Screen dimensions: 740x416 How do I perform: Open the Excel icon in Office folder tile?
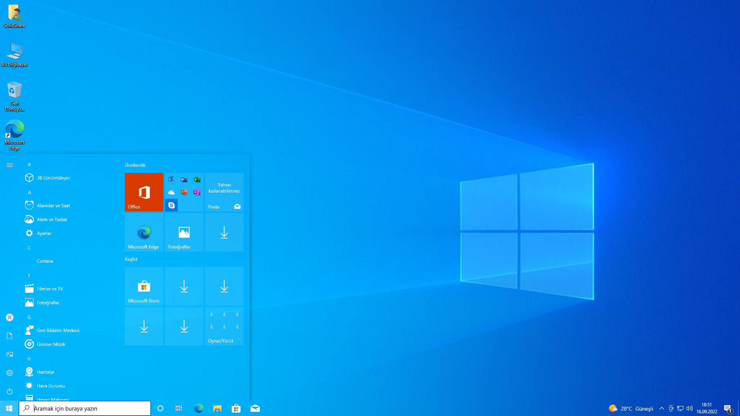197,179
